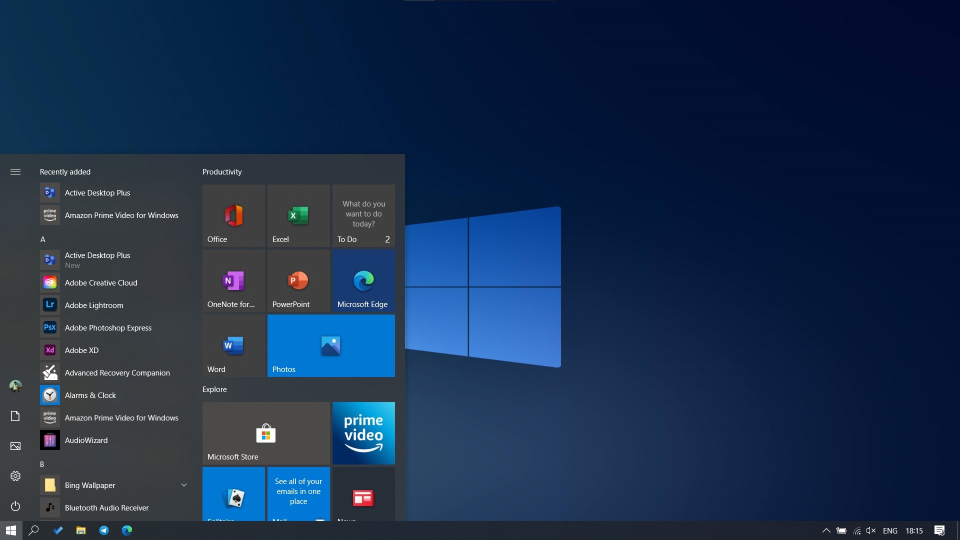Open the OneNote for Windows tile
The height and width of the screenshot is (540, 960).
tap(233, 280)
